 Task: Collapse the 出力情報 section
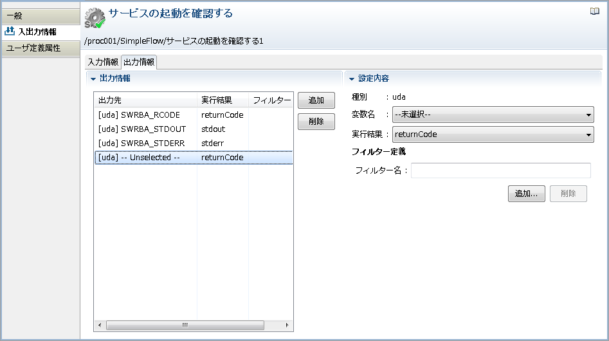click(93, 79)
